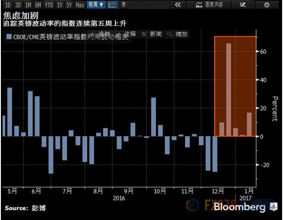Click the zoom (缩放) magnifier icon

click(x=169, y=34)
